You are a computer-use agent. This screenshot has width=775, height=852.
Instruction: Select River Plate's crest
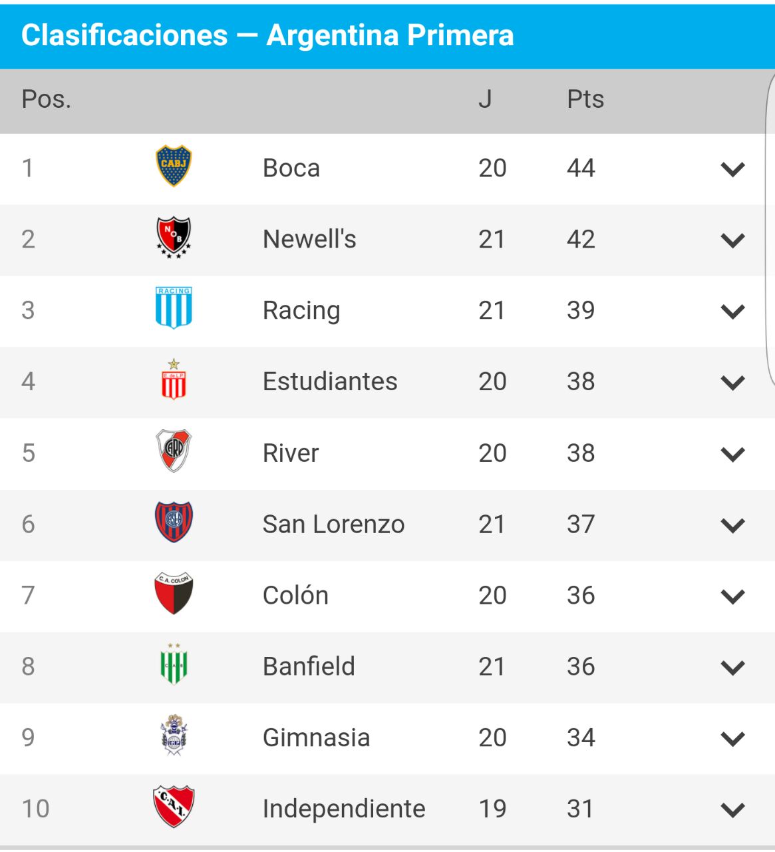(174, 451)
